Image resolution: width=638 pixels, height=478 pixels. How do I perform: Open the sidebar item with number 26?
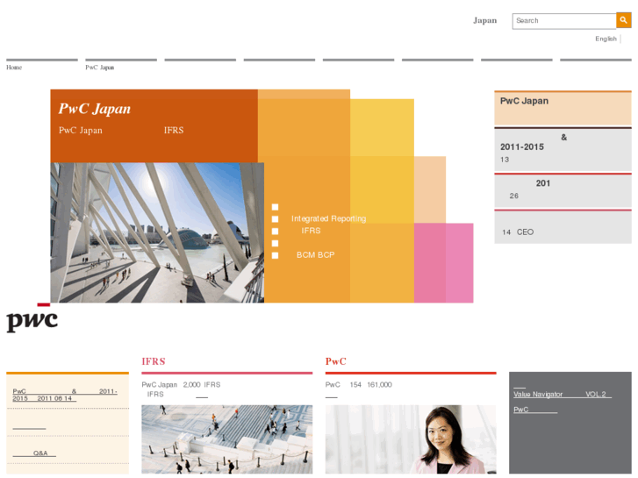[x=563, y=190]
